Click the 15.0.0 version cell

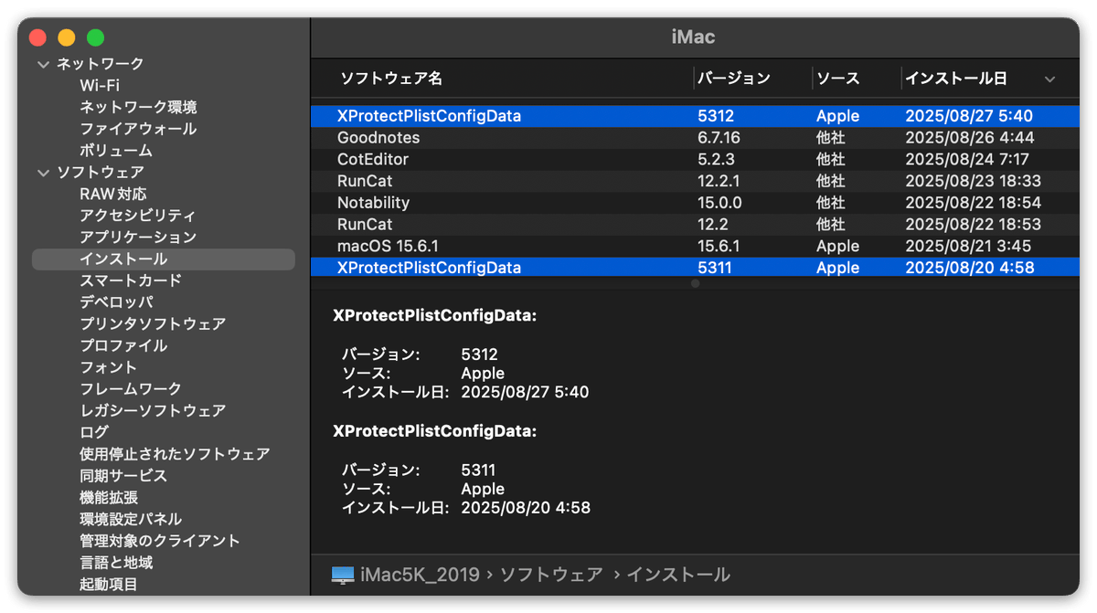coord(719,203)
